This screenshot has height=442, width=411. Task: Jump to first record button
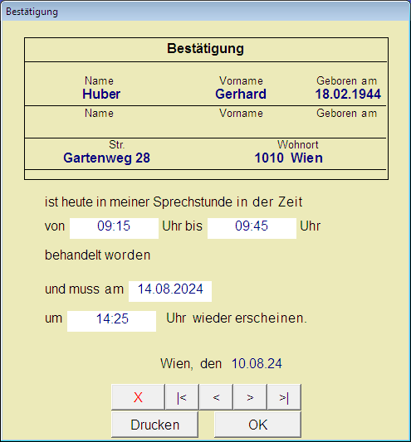pos(182,397)
